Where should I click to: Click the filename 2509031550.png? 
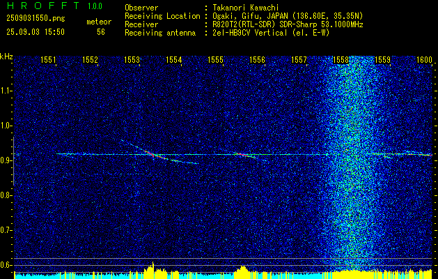point(36,19)
